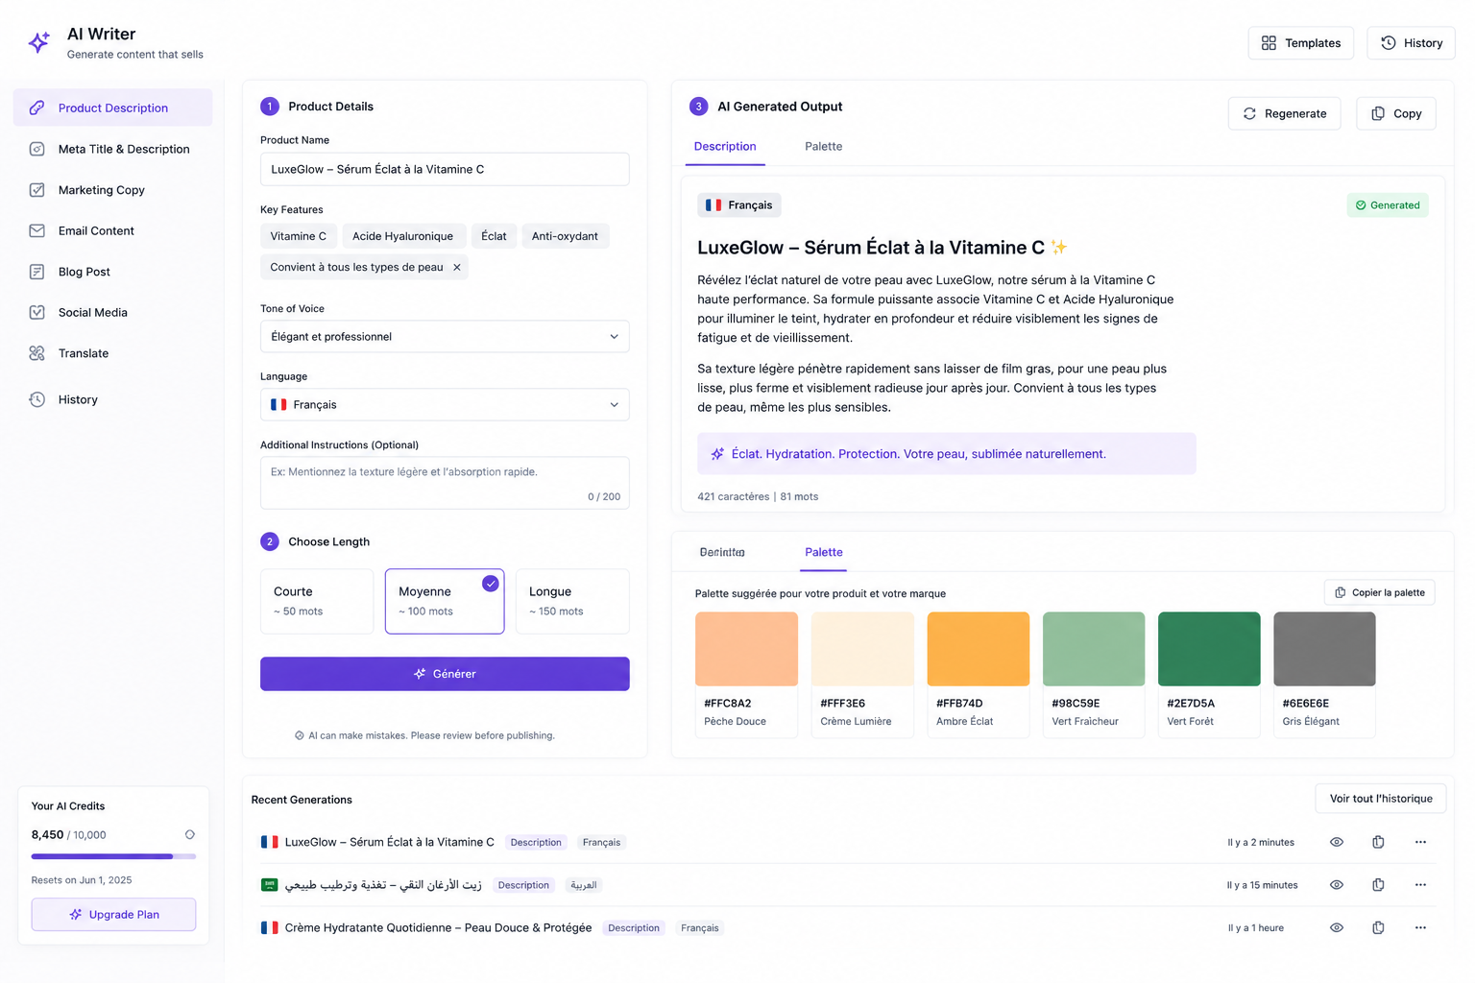Viewport: 1475px width, 983px height.
Task: View the Arabic argan oil generation
Action: click(x=1336, y=885)
